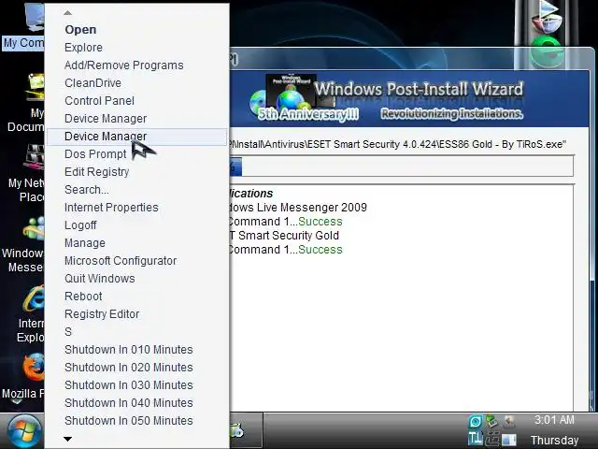Select Shutdown In 020 Minutes
Viewport: 598px width, 449px height.
point(129,368)
